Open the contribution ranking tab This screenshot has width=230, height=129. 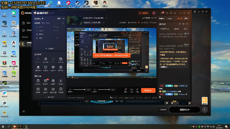[176, 29]
